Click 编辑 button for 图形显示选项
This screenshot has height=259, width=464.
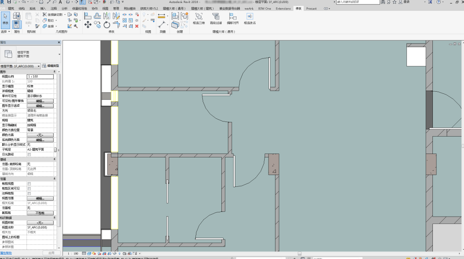pos(40,106)
